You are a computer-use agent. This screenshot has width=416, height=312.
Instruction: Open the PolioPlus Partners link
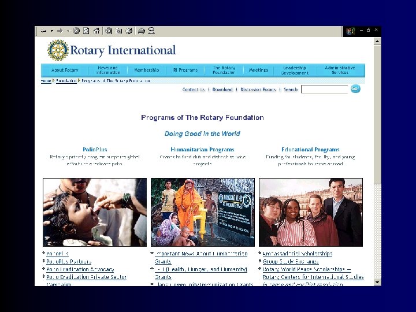[x=69, y=262]
